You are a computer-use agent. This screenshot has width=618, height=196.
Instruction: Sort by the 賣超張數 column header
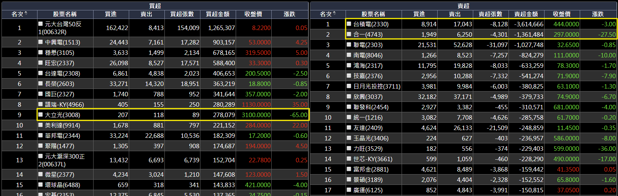[x=491, y=14]
